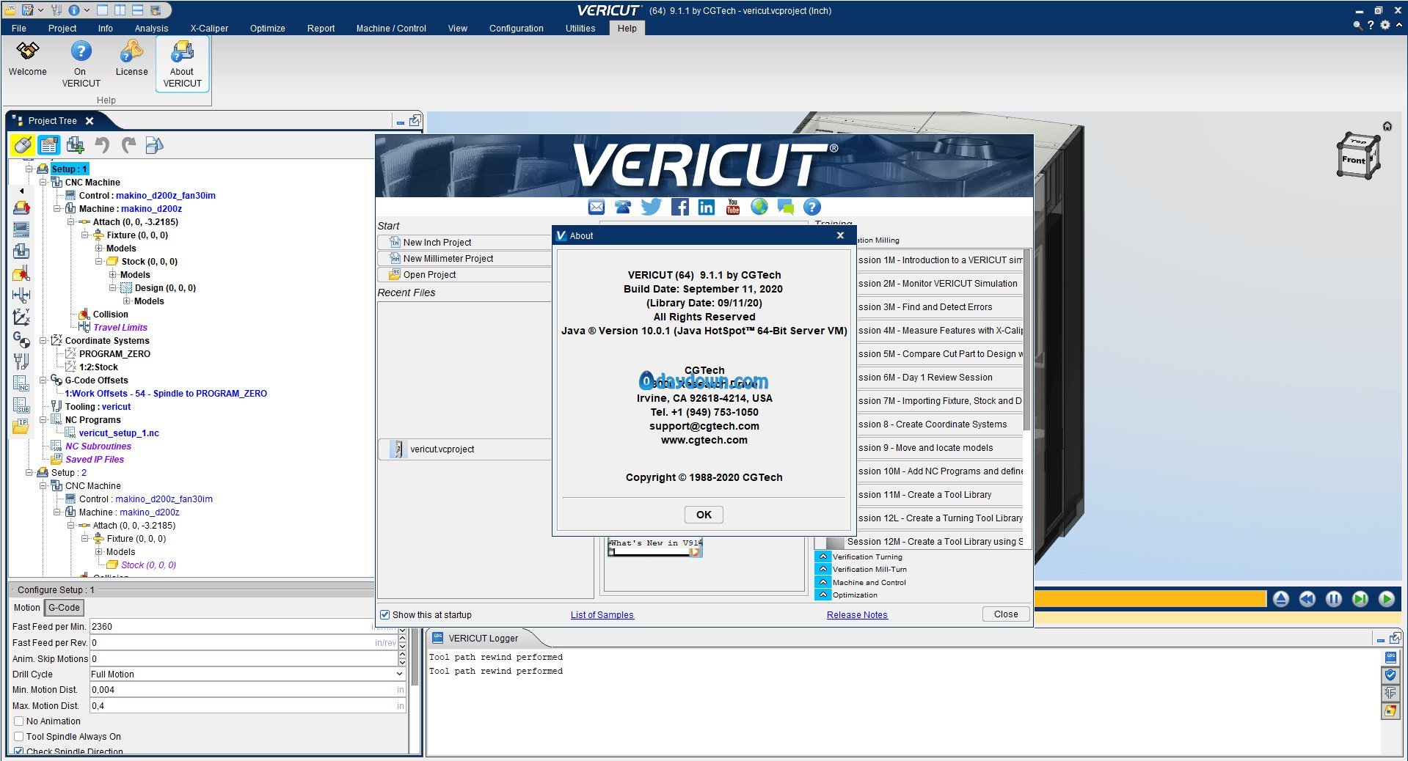Click the Front face of the view cube
Screen dimensions: 1408x761
click(x=1353, y=160)
